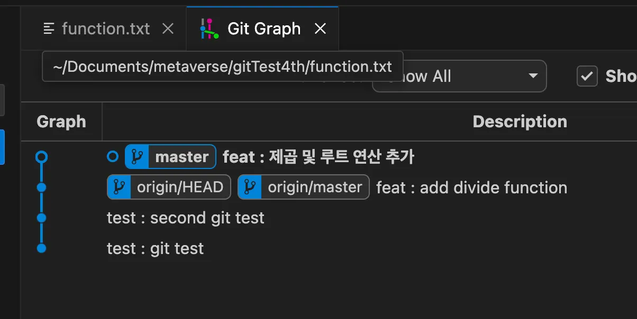Click the hollow HEAD circle beside master label
The width and height of the screenshot is (637, 319).
point(113,157)
